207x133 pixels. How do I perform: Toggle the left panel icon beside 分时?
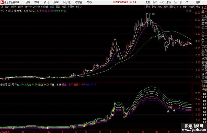[2, 7]
